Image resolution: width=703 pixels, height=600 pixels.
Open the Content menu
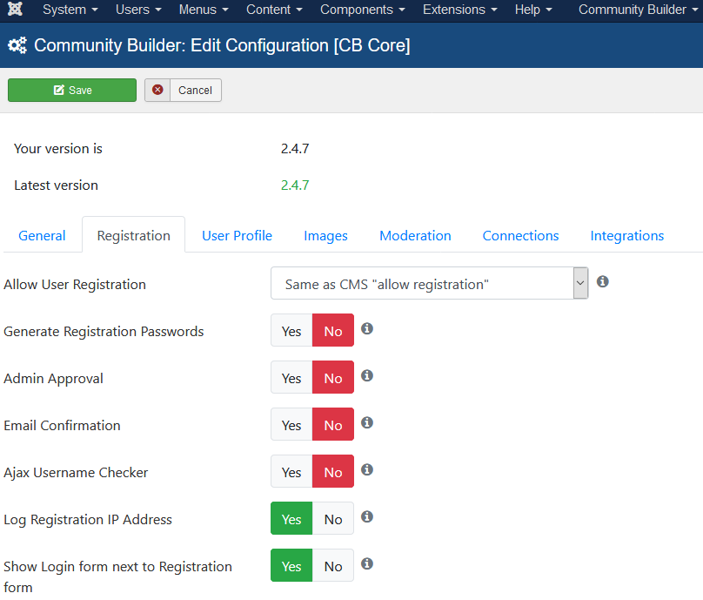(x=274, y=10)
